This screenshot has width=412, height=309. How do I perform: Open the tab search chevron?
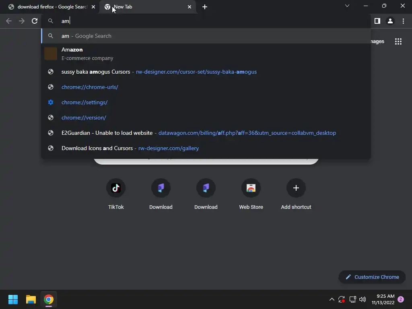tap(347, 6)
